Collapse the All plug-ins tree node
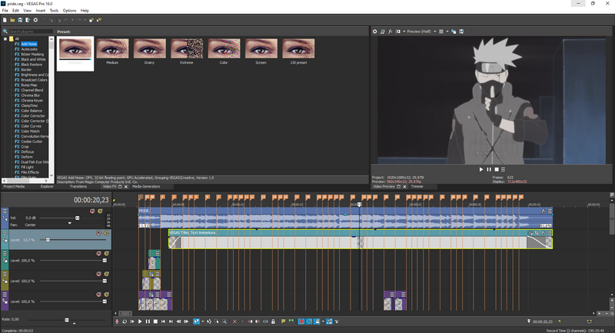 6,38
